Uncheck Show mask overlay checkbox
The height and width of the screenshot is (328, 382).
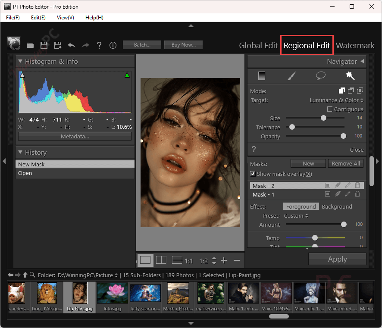253,174
